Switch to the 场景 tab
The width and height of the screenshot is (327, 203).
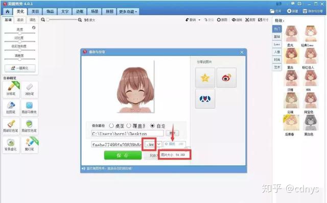[x=95, y=11]
